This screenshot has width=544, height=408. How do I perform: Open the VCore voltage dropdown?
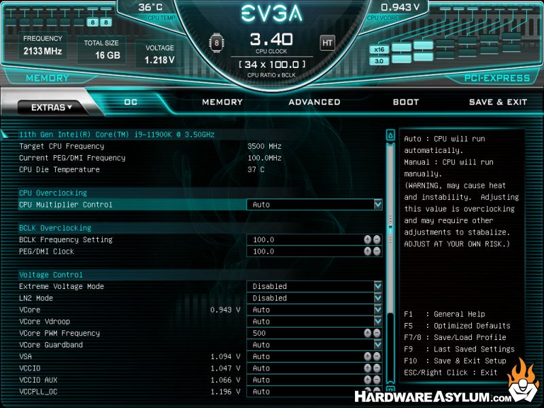click(314, 310)
